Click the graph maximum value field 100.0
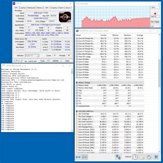 coord(155,8)
